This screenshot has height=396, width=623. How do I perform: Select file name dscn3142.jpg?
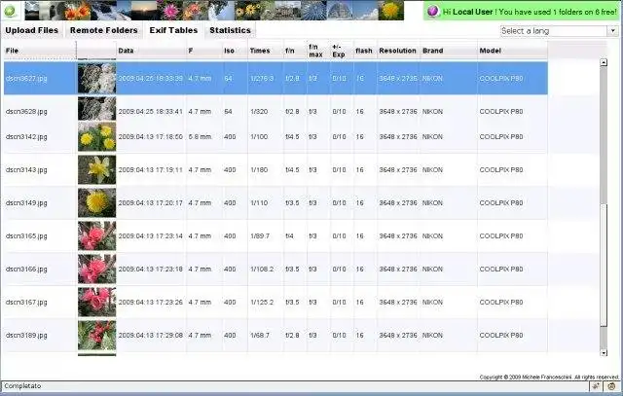pyautogui.click(x=26, y=136)
